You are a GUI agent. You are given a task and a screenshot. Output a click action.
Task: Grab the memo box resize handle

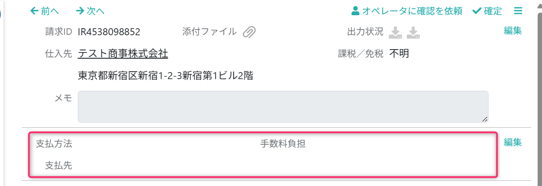tap(485, 119)
